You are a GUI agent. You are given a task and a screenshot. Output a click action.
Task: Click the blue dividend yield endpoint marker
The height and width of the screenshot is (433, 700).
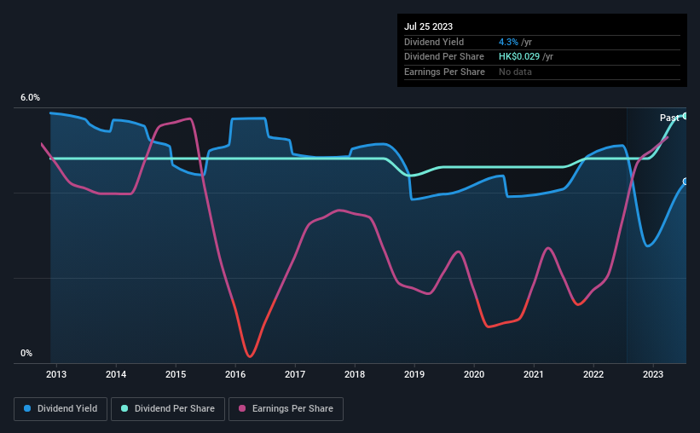pos(685,182)
